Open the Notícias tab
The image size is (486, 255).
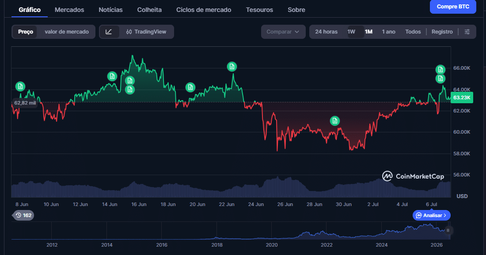click(x=110, y=10)
